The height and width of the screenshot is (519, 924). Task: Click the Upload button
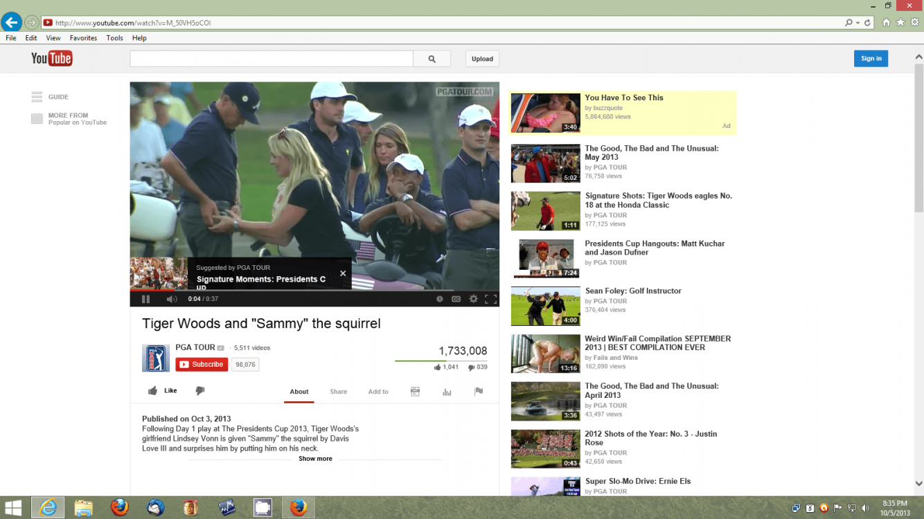pos(482,59)
